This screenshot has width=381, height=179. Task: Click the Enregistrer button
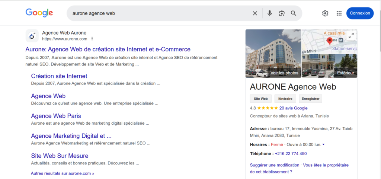click(310, 99)
